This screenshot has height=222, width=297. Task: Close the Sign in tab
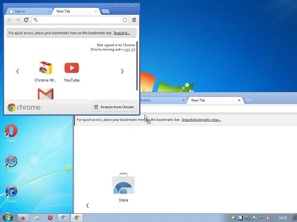tap(49, 11)
